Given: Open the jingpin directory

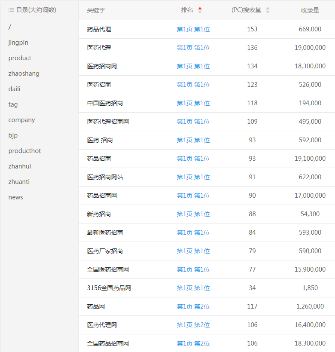Looking at the screenshot, I should pyautogui.click(x=18, y=43).
